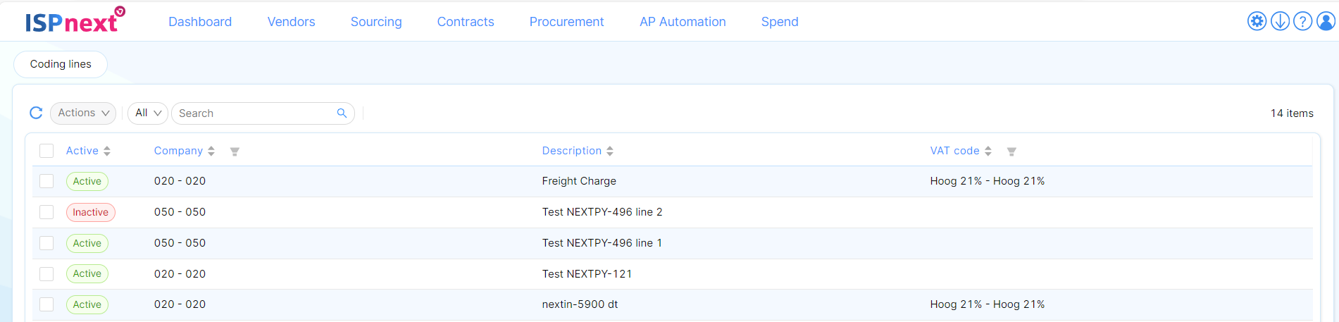1339x322 pixels.
Task: Click Hoog 21% VAT code on Freight Charge row
Action: (x=988, y=181)
